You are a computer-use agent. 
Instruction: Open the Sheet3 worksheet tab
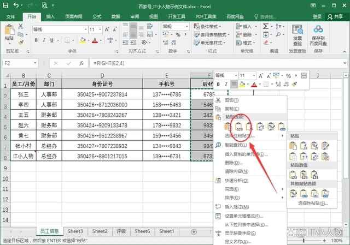(75, 231)
